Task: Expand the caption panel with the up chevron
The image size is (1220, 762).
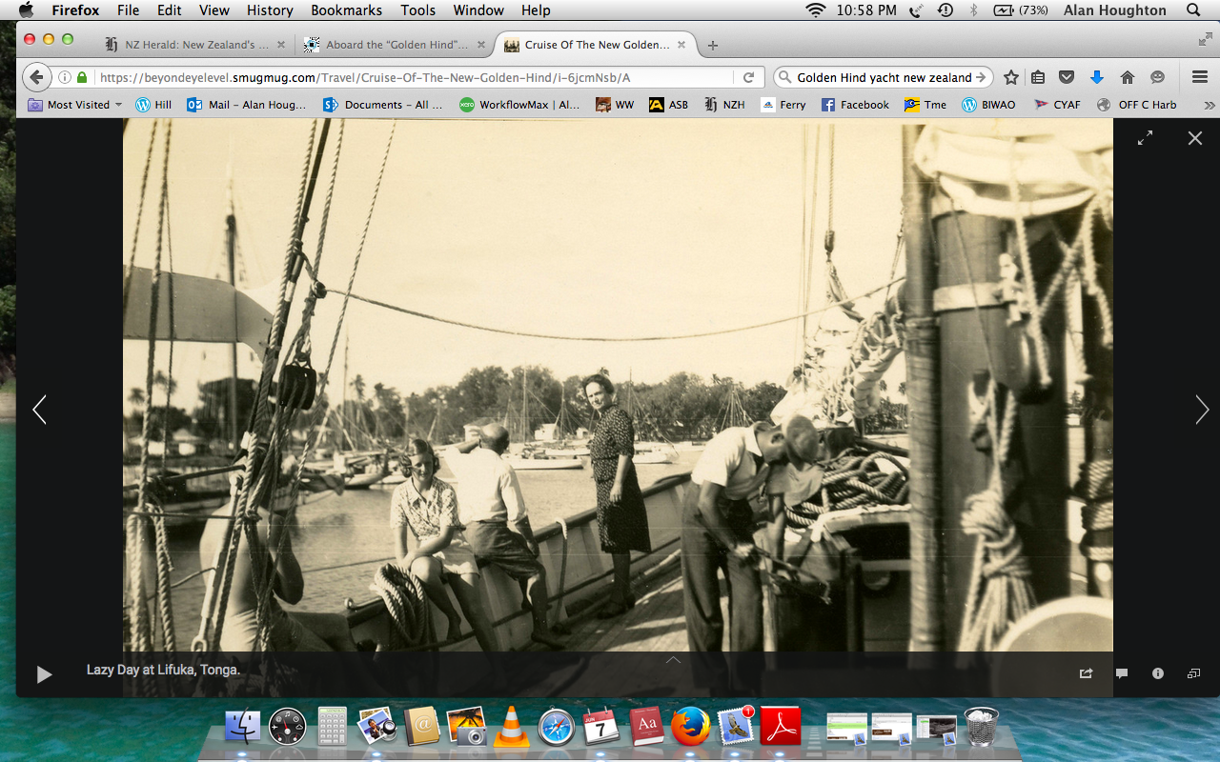Action: point(673,659)
